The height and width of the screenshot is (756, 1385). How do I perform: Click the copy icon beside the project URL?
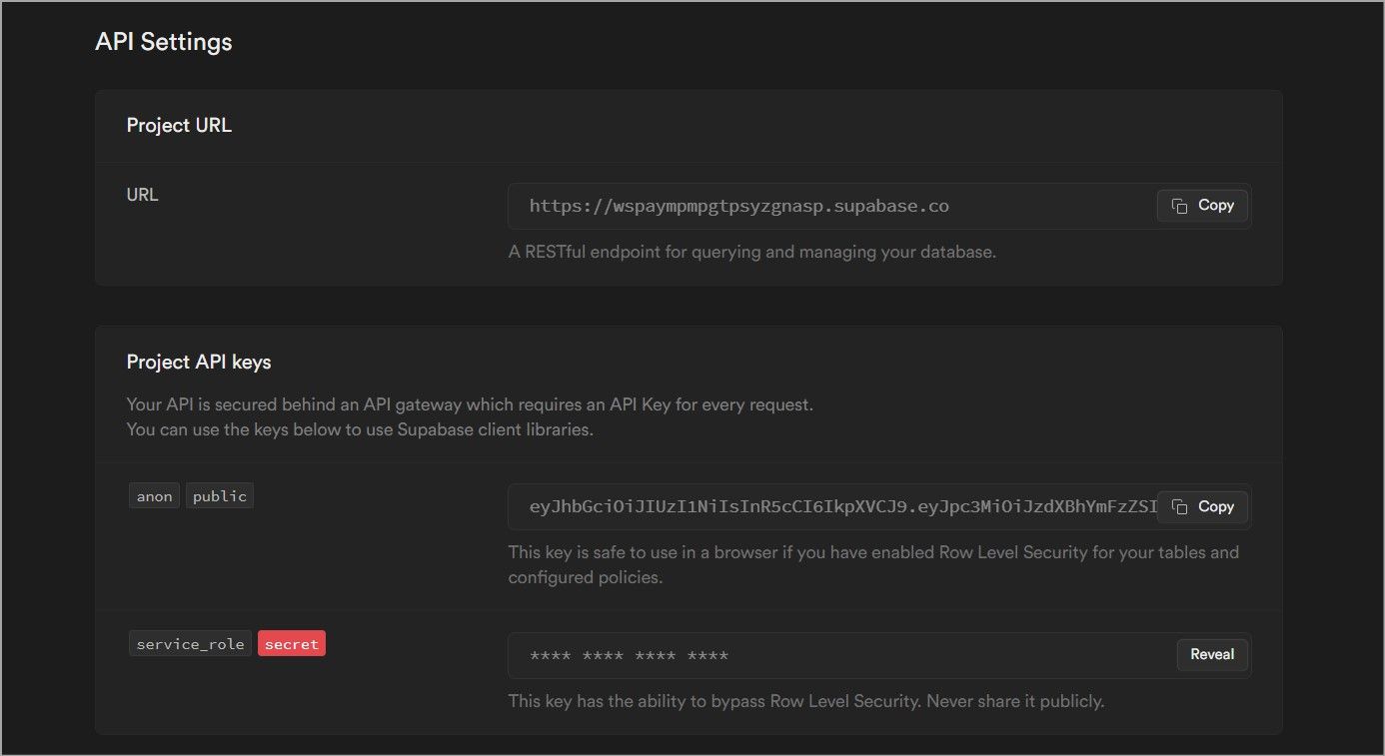pyautogui.click(x=1180, y=206)
